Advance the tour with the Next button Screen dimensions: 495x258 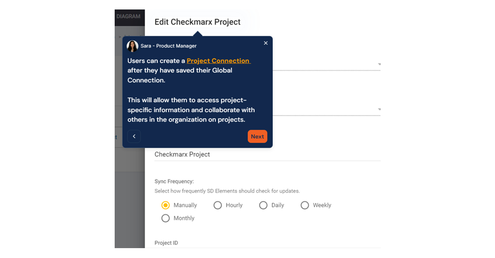tap(257, 136)
